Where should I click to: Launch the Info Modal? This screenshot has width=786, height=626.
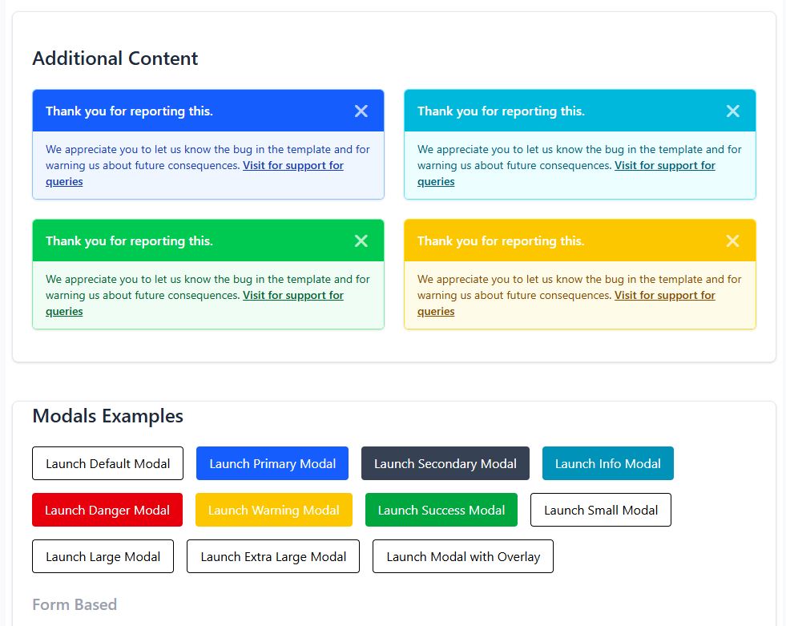pos(607,463)
